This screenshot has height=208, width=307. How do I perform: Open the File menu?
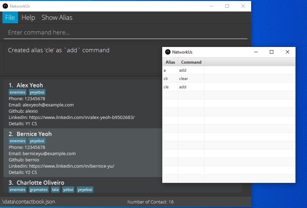point(10,17)
